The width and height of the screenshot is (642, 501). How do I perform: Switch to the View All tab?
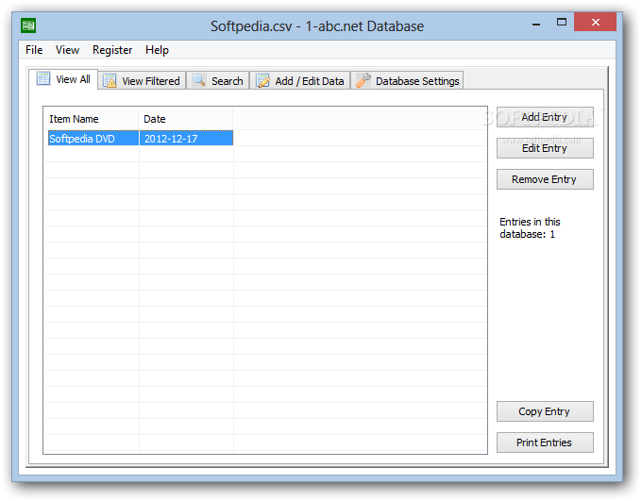pyautogui.click(x=63, y=79)
